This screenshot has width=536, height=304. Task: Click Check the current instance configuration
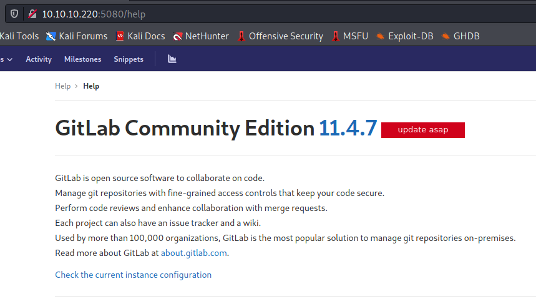coord(134,275)
